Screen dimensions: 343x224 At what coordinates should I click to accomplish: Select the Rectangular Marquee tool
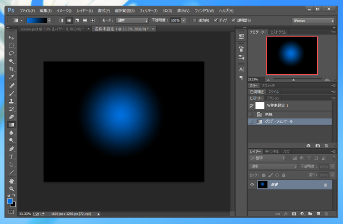tap(11, 46)
